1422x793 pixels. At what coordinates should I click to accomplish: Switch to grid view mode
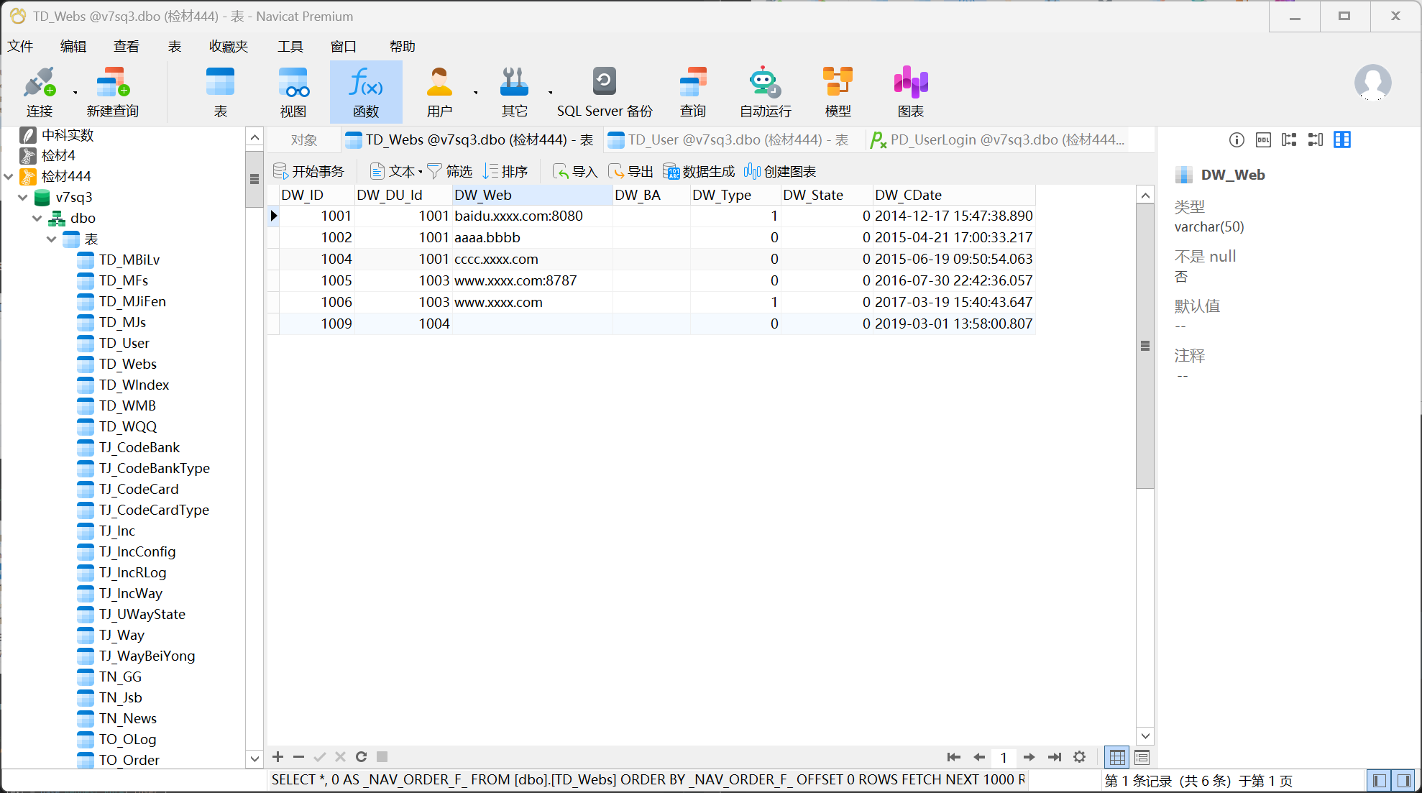point(1117,757)
